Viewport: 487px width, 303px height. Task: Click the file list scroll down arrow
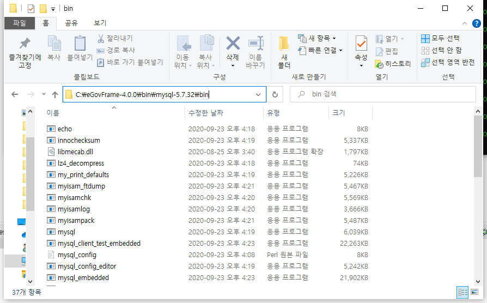tap(478, 281)
